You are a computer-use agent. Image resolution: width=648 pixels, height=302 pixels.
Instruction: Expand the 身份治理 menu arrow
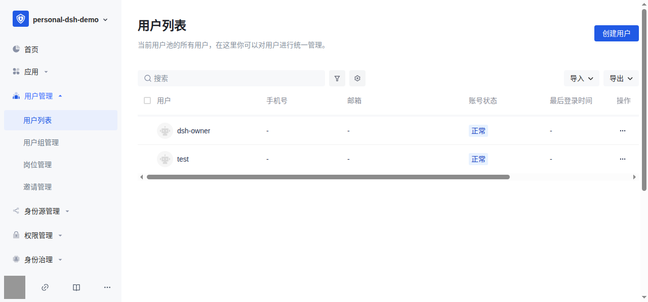tap(60, 260)
